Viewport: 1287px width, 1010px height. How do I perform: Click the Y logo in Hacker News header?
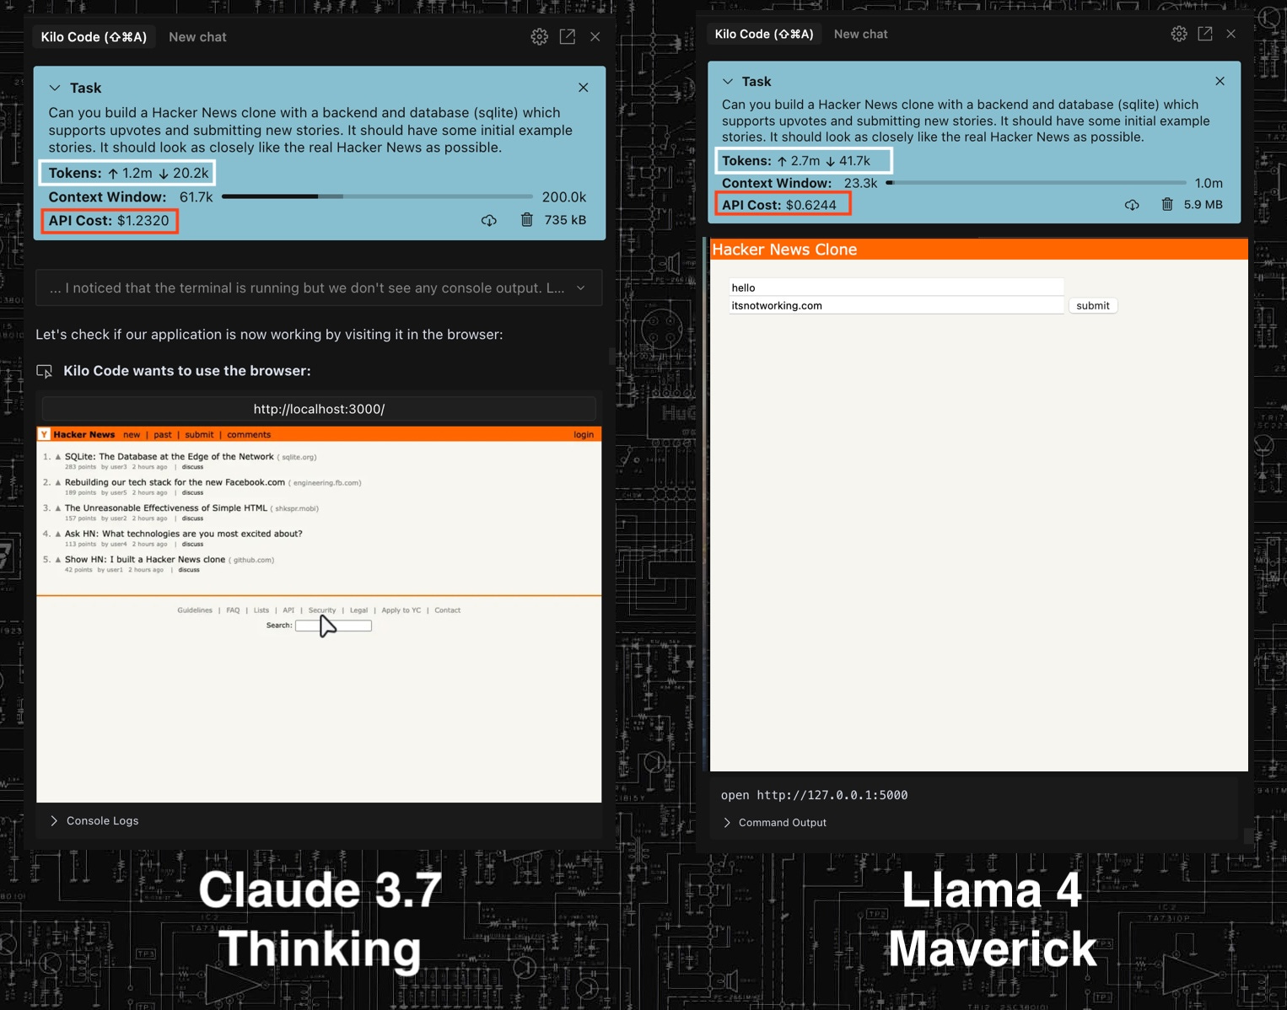click(x=44, y=434)
